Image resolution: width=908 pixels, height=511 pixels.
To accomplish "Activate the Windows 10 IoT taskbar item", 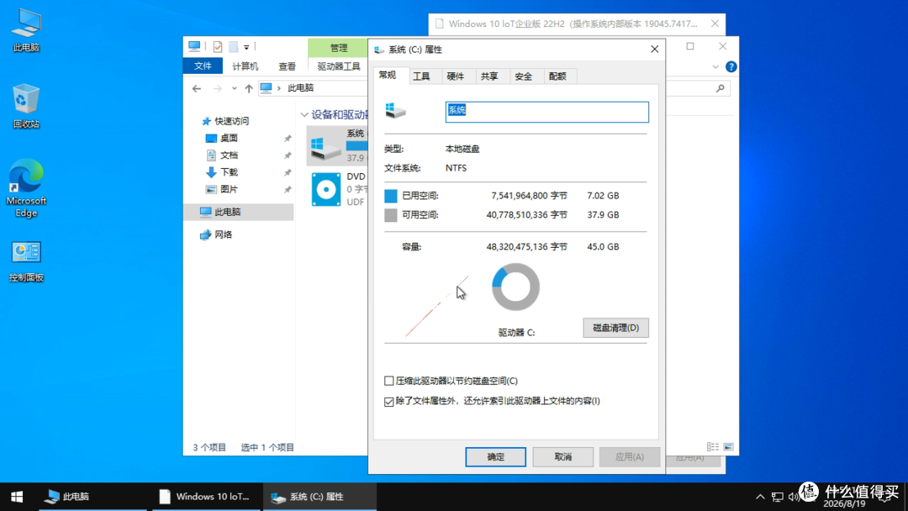I will (206, 497).
